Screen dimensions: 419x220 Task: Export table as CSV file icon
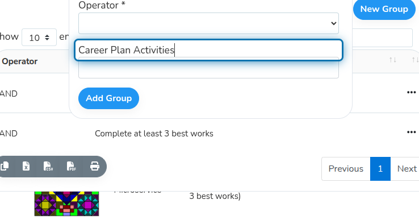pyautogui.click(x=48, y=166)
